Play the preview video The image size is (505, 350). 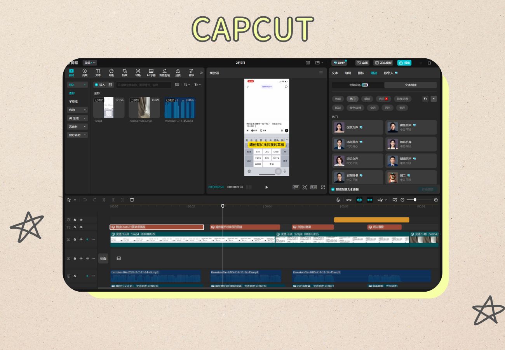(x=266, y=187)
